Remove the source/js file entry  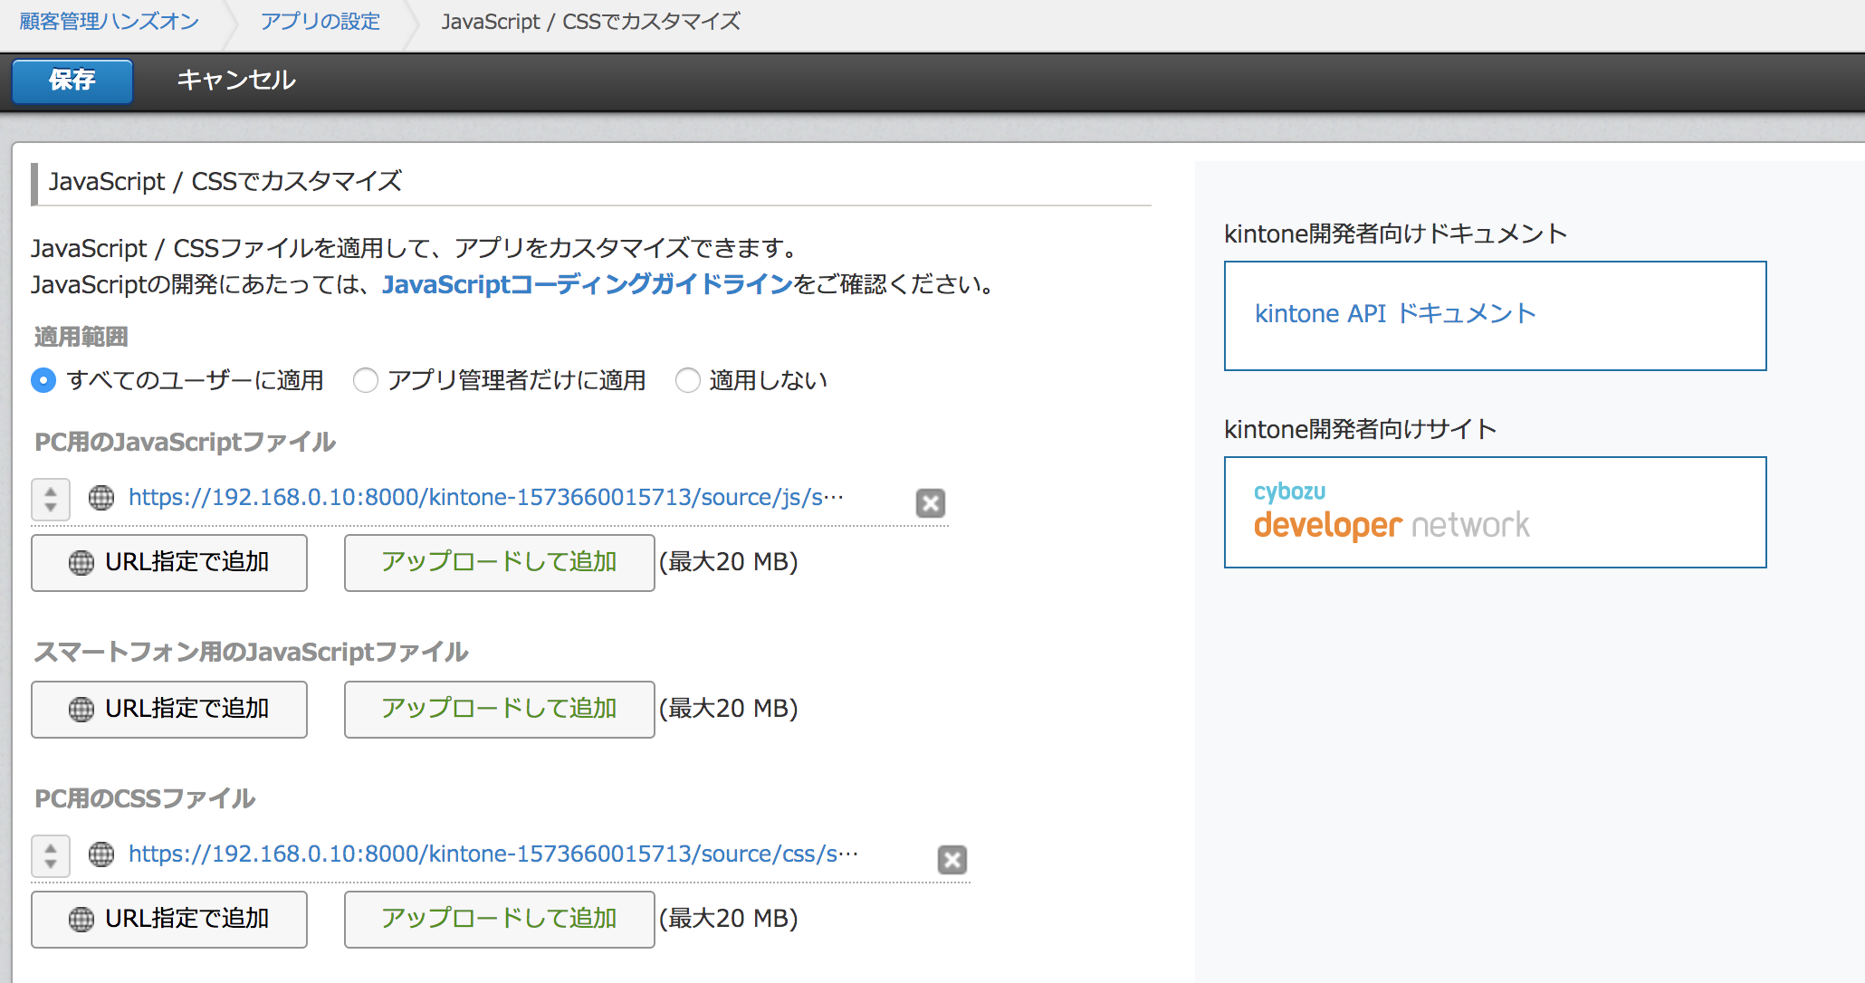[x=931, y=502]
